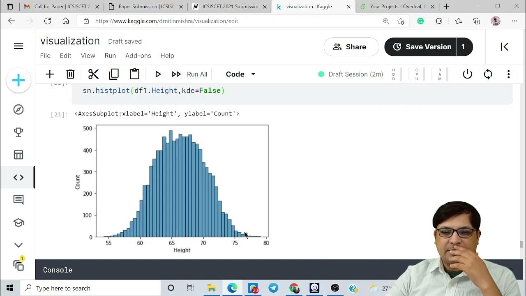Run the current cell with play icon
The width and height of the screenshot is (526, 296).
pyautogui.click(x=158, y=74)
